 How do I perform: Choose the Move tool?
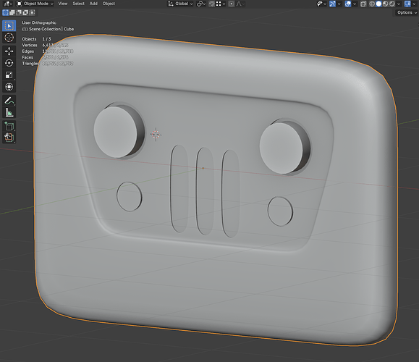(x=9, y=51)
